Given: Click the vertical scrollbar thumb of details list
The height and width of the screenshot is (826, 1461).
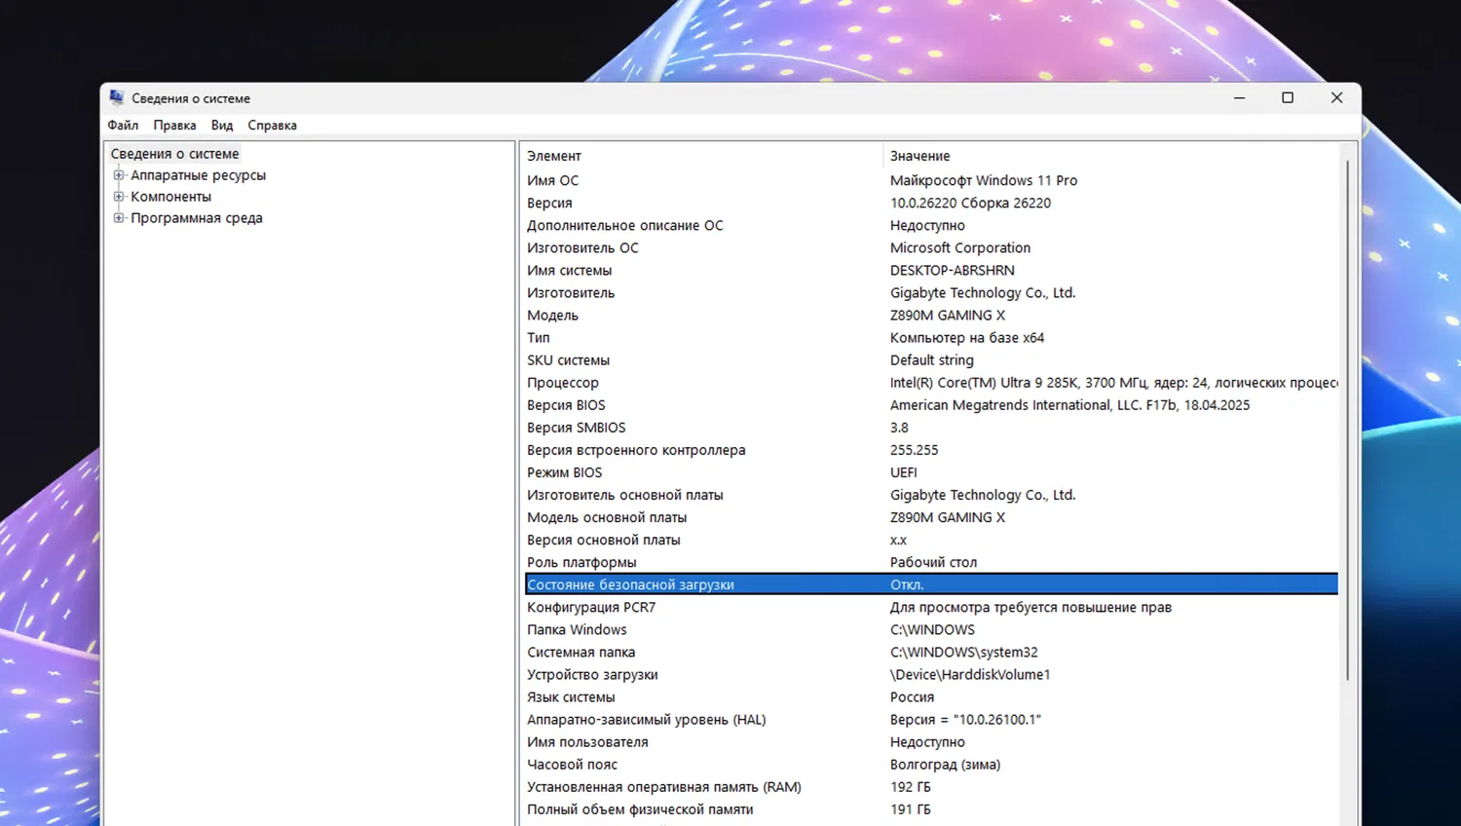Looking at the screenshot, I should (x=1348, y=419).
